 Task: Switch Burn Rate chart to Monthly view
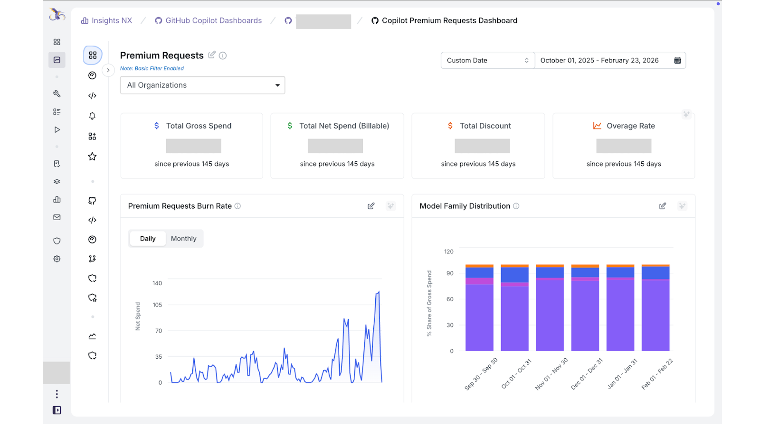(183, 239)
